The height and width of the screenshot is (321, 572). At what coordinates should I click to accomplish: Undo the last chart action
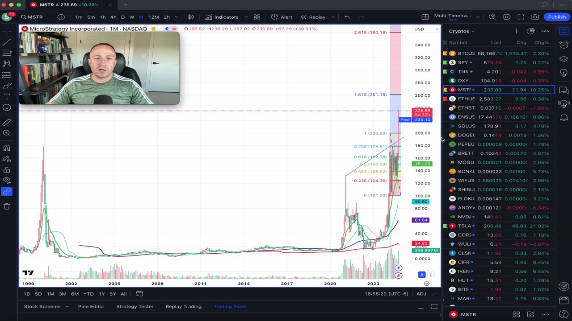coord(347,17)
